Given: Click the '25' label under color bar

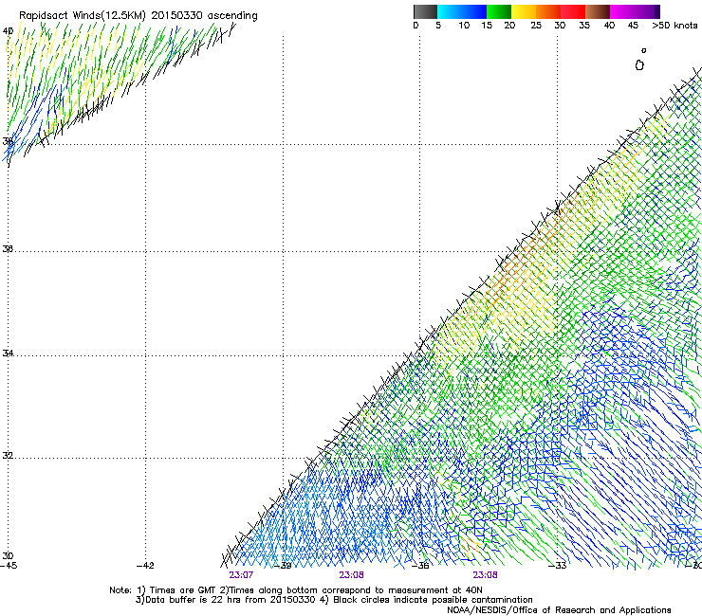Looking at the screenshot, I should pos(536,26).
